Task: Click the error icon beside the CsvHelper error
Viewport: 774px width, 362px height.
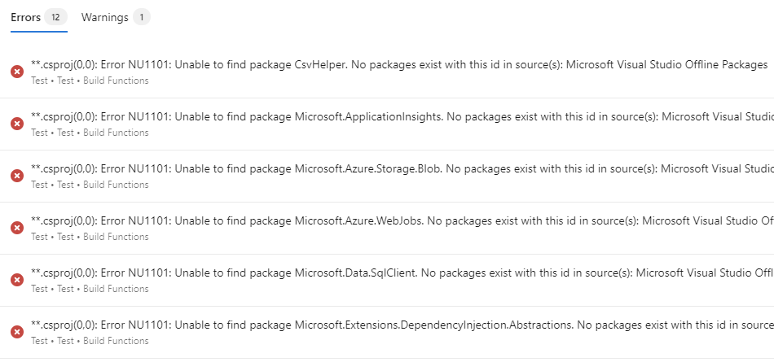Action: 16,72
